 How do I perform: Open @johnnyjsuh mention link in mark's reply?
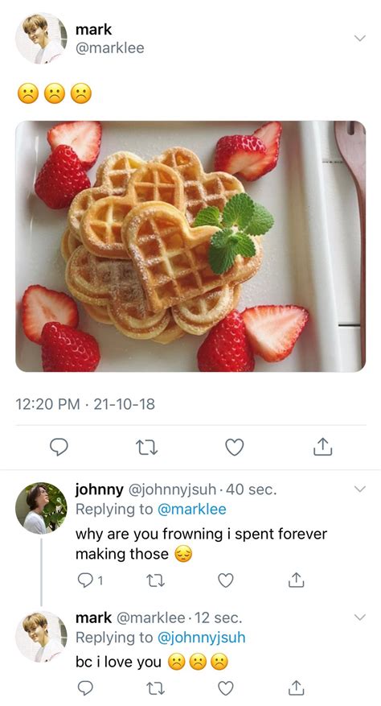202,638
